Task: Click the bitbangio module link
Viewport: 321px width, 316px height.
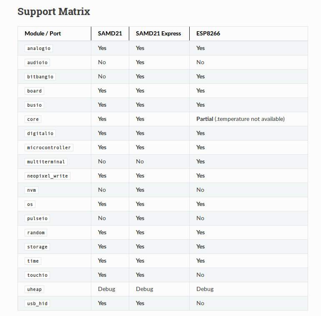Action: tap(40, 77)
